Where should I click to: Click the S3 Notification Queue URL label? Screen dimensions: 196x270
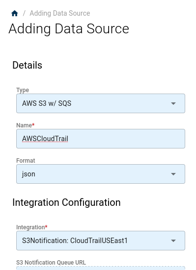tap(51, 263)
